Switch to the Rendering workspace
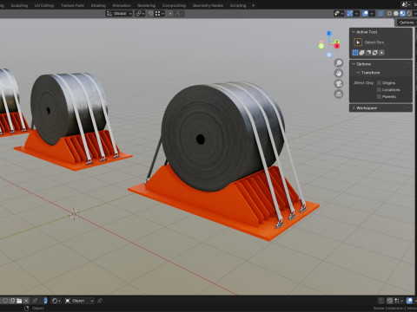This screenshot has height=312, width=417. (146, 5)
